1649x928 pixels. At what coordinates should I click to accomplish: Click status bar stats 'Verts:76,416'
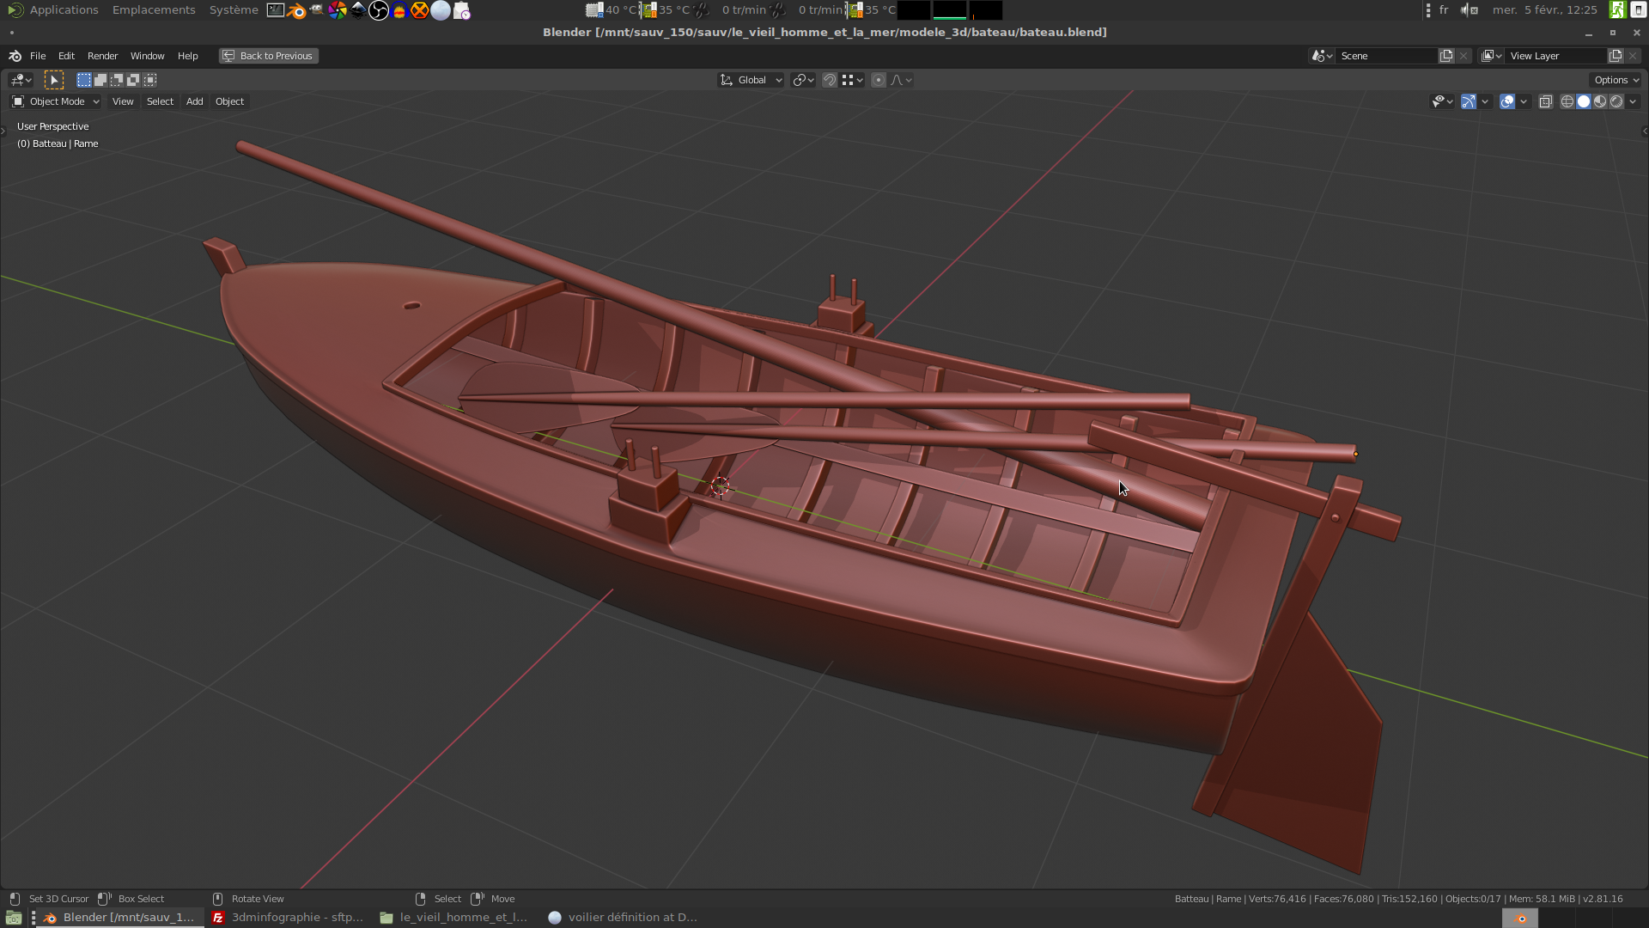pyautogui.click(x=1277, y=899)
